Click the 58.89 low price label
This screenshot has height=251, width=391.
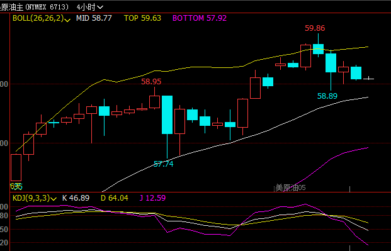[x=327, y=96]
